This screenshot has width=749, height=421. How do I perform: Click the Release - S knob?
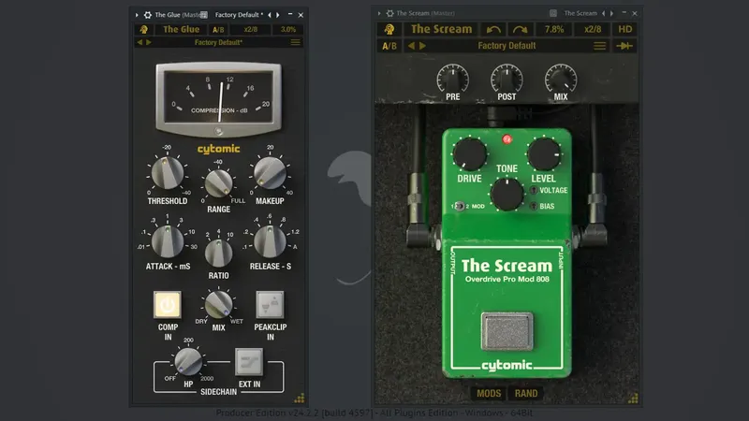click(270, 241)
